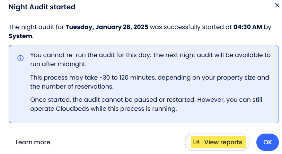Image resolution: width=282 pixels, height=154 pixels.
Task: Click the info circle icon in the notice
Action: 20,58
